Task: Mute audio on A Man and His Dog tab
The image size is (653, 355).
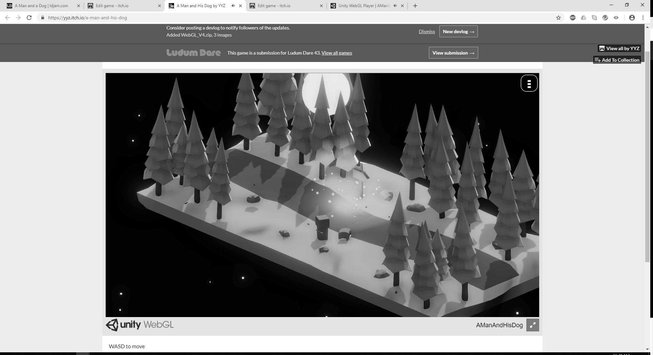Action: coord(233,6)
